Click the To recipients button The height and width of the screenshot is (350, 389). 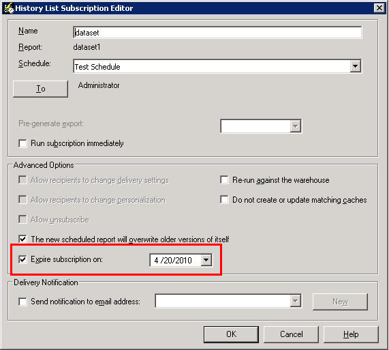(x=40, y=89)
